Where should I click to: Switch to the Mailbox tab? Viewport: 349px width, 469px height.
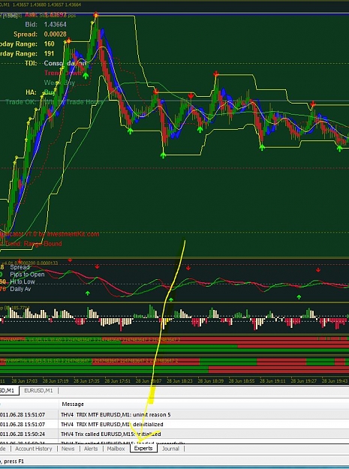point(116,449)
